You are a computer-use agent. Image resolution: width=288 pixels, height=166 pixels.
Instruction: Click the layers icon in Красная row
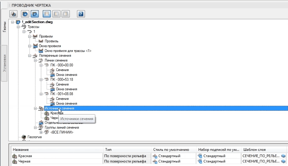(x=283, y=156)
